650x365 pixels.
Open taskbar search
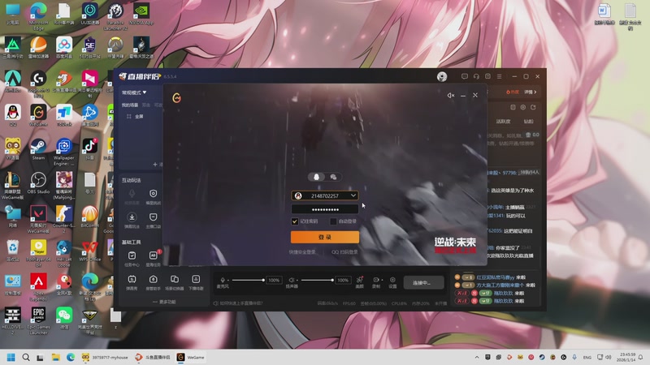click(x=26, y=357)
